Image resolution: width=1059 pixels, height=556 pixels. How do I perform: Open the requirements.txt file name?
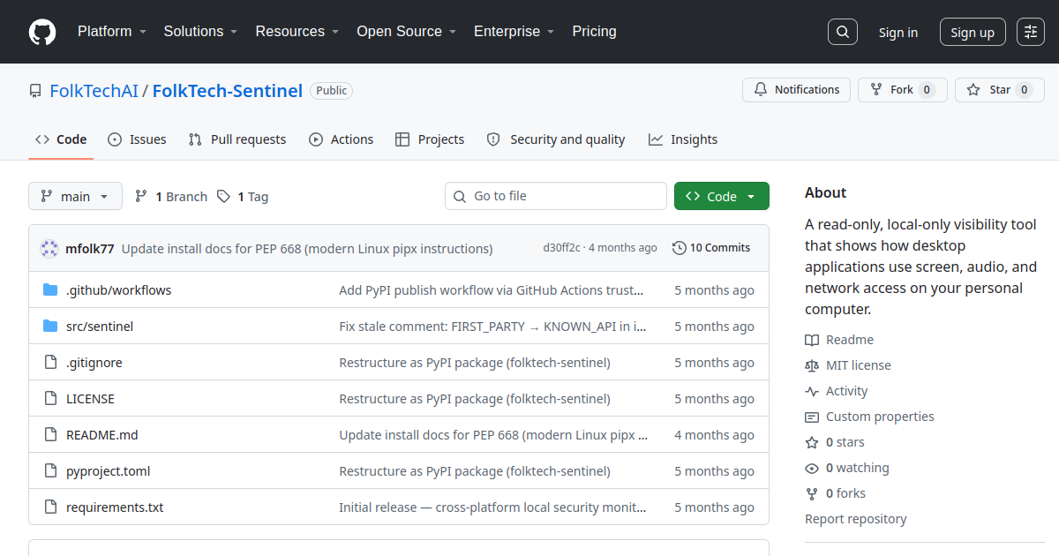115,507
